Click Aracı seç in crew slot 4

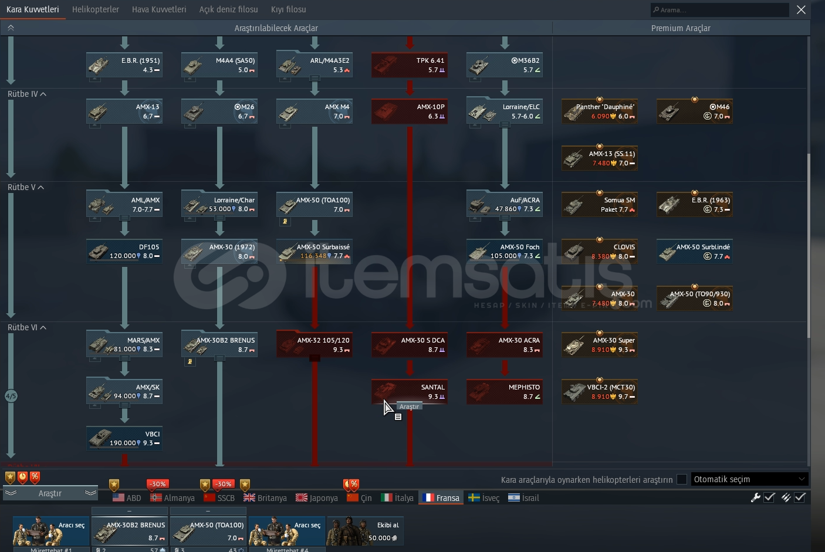coord(287,531)
